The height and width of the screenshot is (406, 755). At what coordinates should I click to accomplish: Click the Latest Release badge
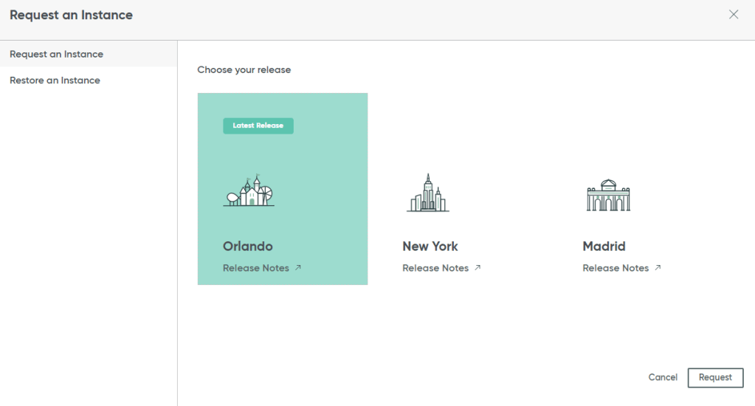[x=258, y=125]
